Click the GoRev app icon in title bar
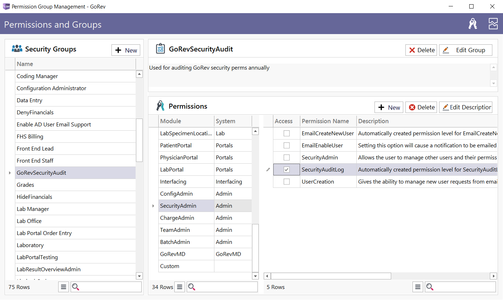The width and height of the screenshot is (503, 300). 6,6
